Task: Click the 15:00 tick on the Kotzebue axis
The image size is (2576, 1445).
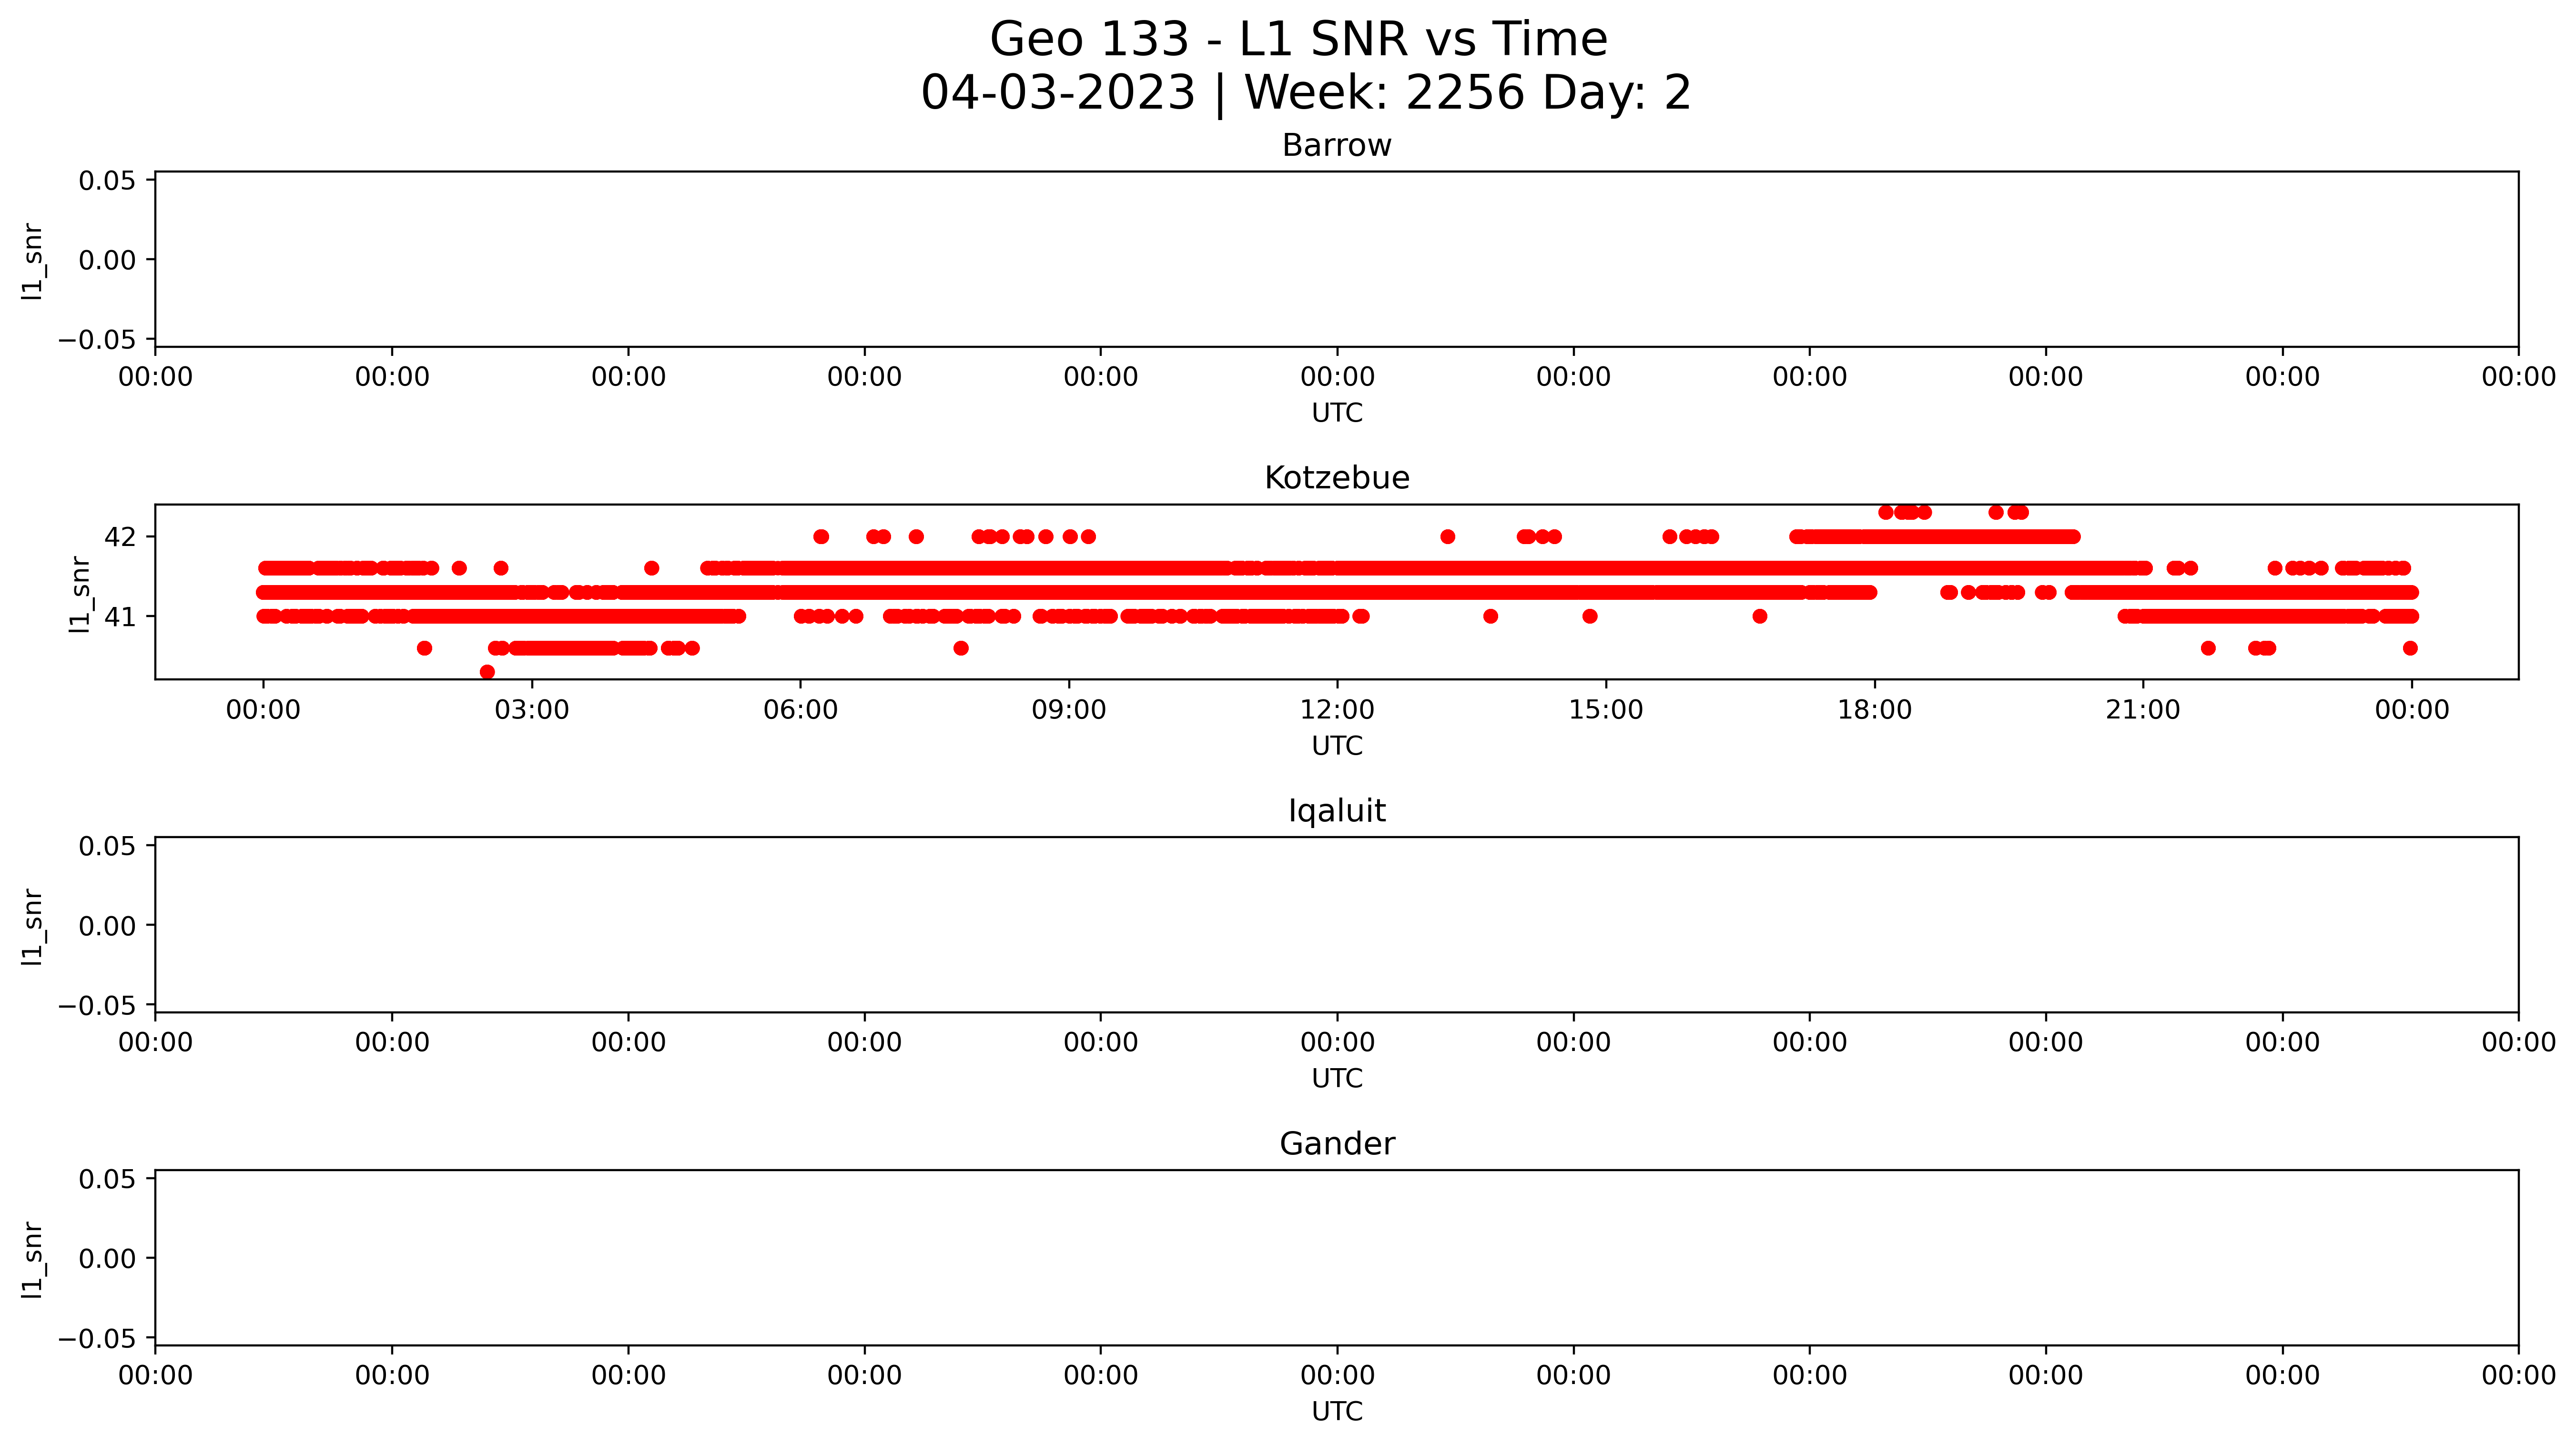Action: (x=1606, y=710)
